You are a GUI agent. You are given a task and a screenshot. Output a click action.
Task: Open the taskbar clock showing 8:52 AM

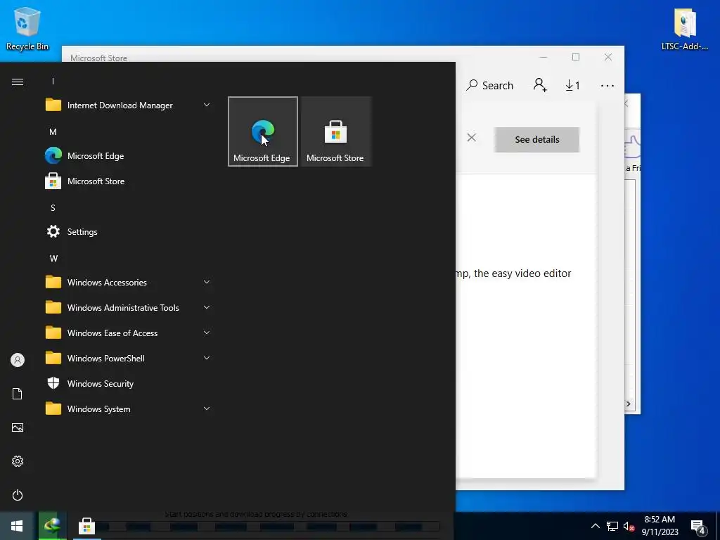click(660, 526)
